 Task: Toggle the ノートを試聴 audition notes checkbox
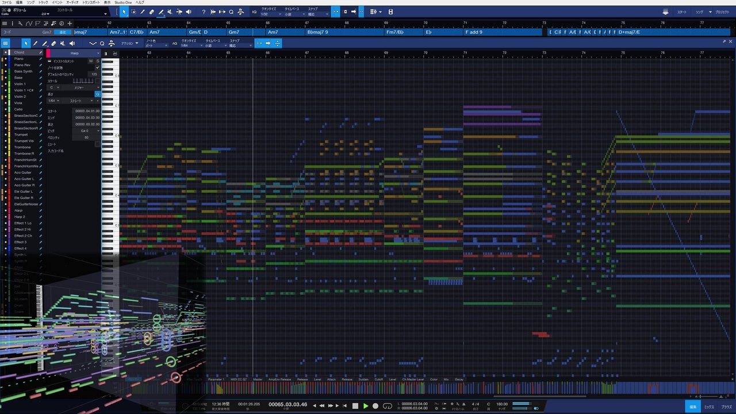pos(97,67)
